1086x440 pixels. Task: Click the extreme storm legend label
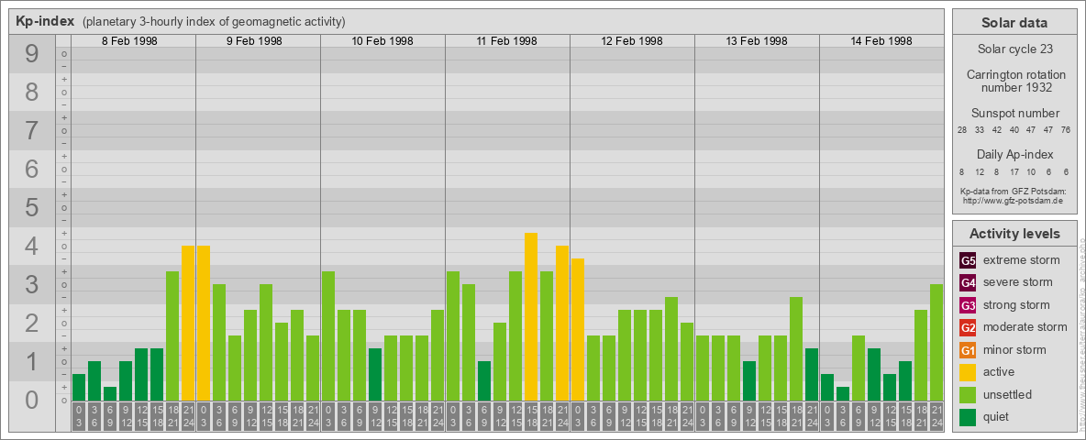[1022, 261]
